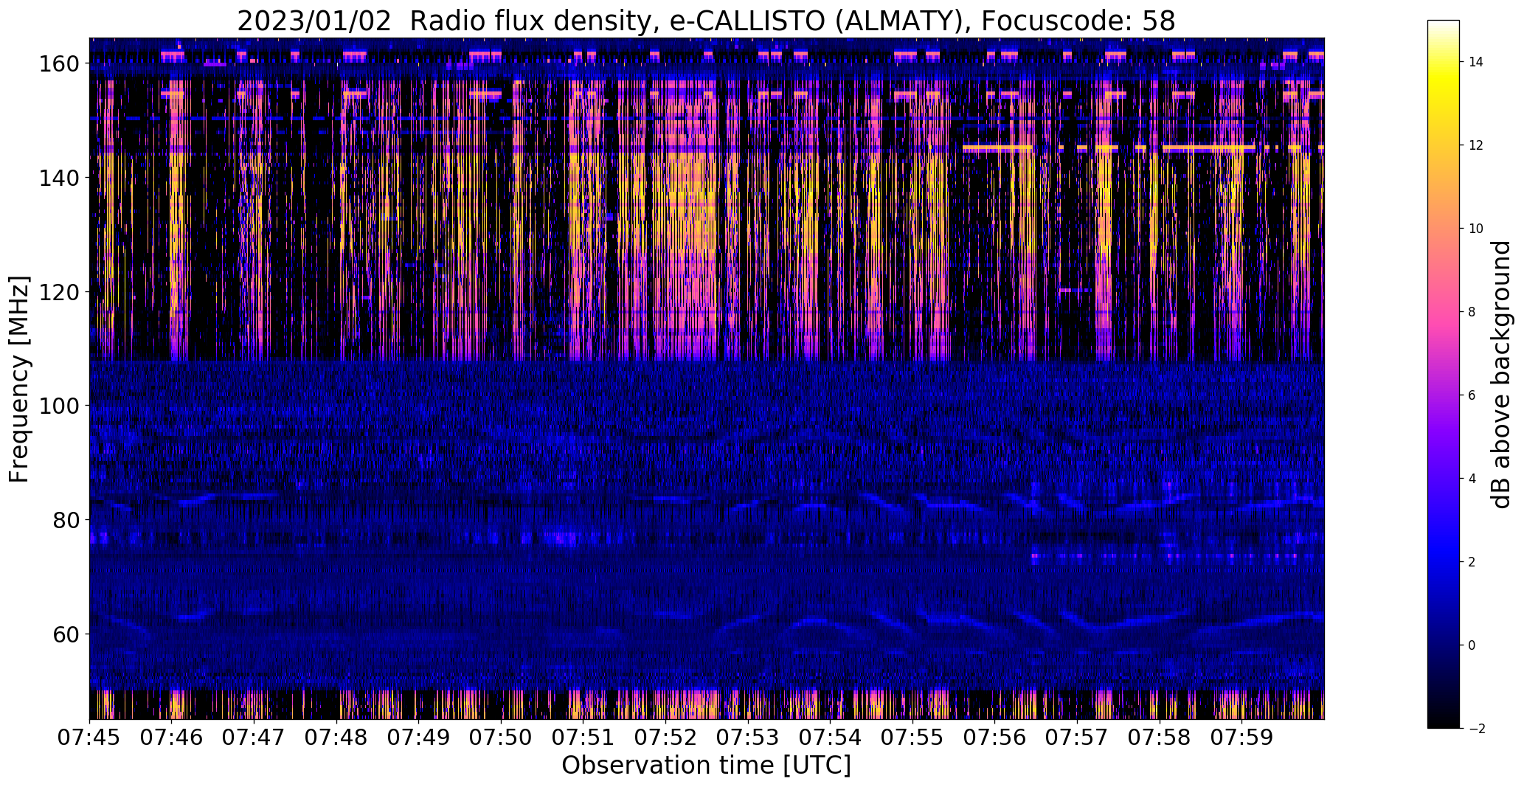This screenshot has height=787, width=1524.
Task: Click the 07:46 time tick label
Action: click(x=171, y=738)
